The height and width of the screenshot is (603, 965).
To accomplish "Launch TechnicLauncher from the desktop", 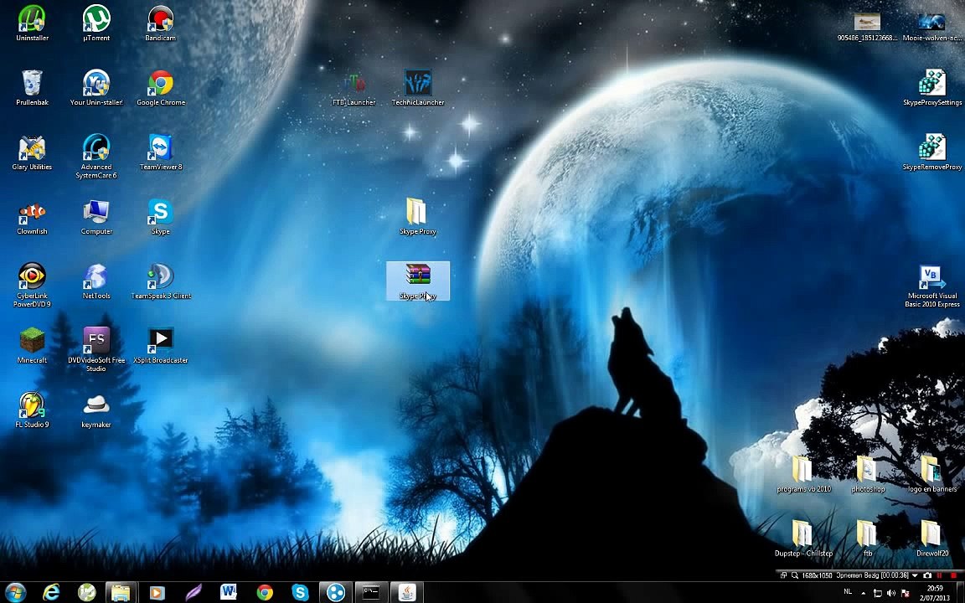I will coord(418,88).
